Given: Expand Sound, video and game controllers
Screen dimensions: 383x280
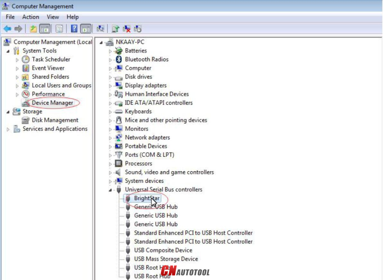Looking at the screenshot, I should click(x=110, y=173).
